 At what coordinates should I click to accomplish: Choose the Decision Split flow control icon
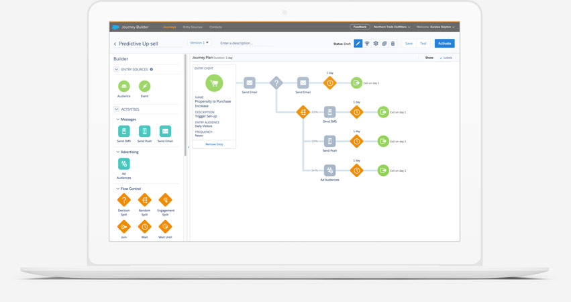[124, 200]
